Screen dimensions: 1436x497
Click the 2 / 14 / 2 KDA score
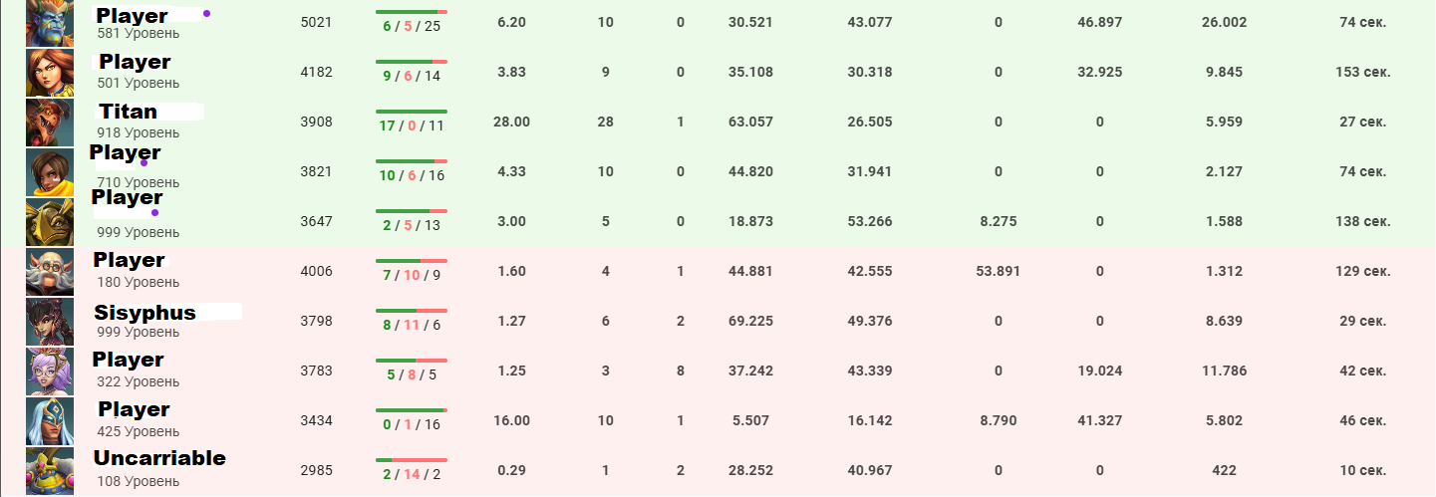pos(411,474)
